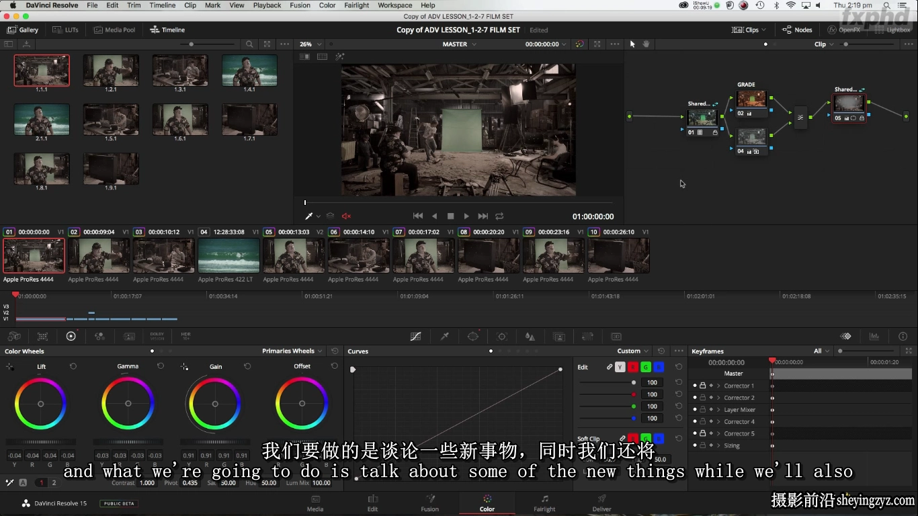Screen dimensions: 918x516
Task: Toggle viewer audio mute
Action: [x=347, y=216]
